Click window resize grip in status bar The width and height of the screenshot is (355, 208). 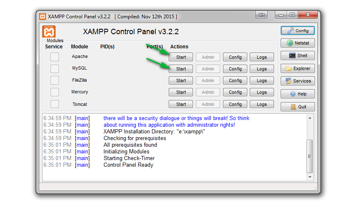pos(315,188)
